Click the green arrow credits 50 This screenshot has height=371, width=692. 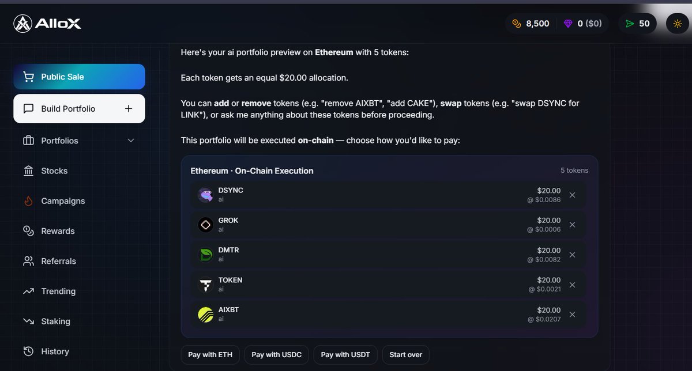click(x=637, y=24)
